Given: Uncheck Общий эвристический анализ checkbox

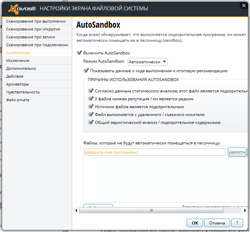Looking at the screenshot, I should 91,122.
